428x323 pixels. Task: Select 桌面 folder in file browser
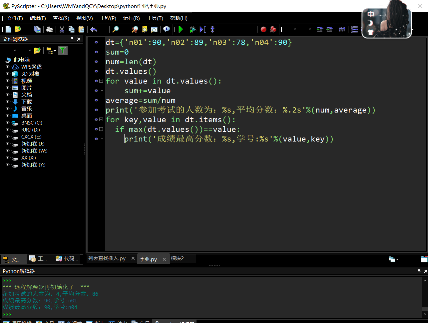tap(27, 116)
